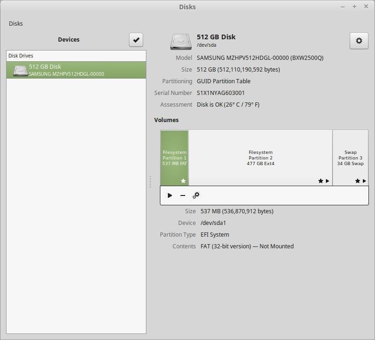The image size is (375, 340).
Task: Click star icon on Partition 1 block
Action: click(x=183, y=181)
